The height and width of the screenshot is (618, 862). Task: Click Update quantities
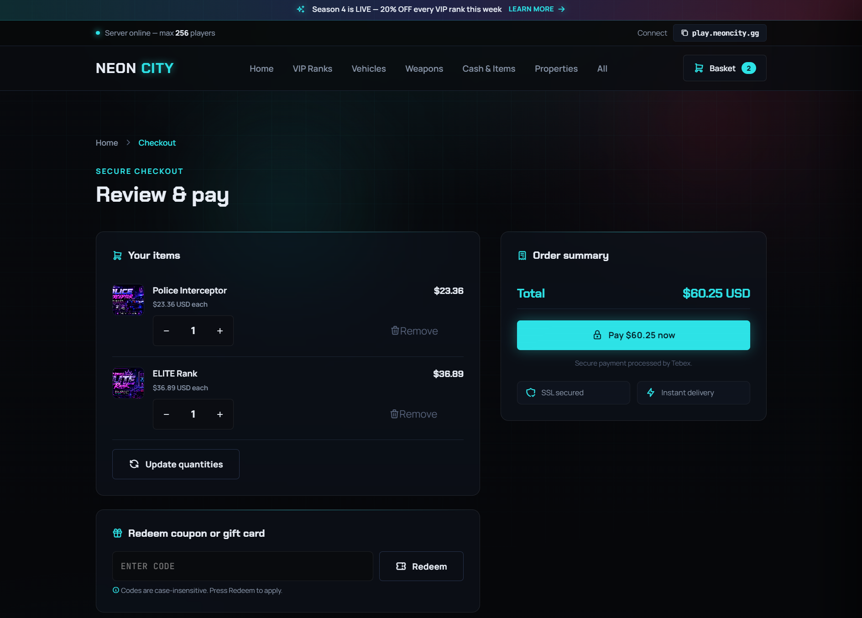pyautogui.click(x=176, y=464)
